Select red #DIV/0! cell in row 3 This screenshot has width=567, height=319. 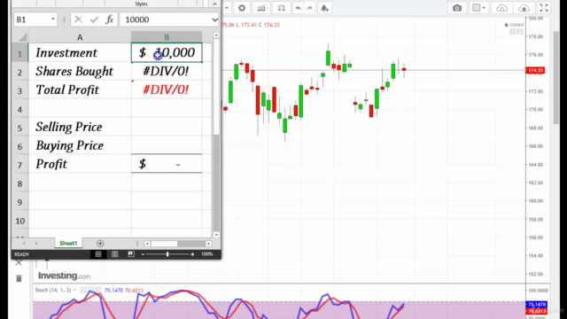click(167, 89)
